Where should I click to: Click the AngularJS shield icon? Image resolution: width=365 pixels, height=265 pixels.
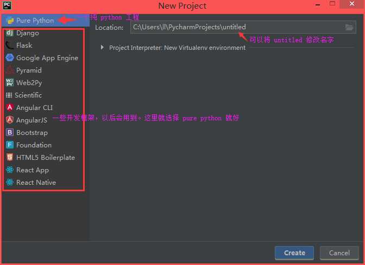pyautogui.click(x=10, y=120)
